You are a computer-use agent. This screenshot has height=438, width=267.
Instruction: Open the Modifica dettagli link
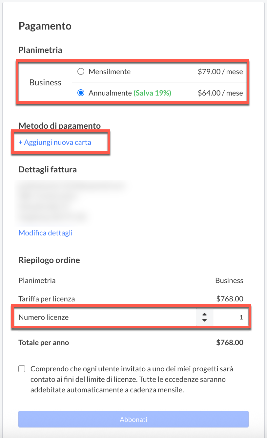pos(46,233)
